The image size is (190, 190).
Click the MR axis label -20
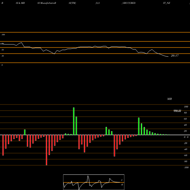pos(185,143)
